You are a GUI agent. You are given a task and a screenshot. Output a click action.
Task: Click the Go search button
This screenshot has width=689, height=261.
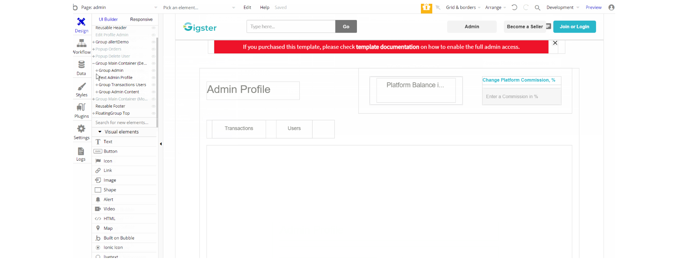pyautogui.click(x=346, y=27)
